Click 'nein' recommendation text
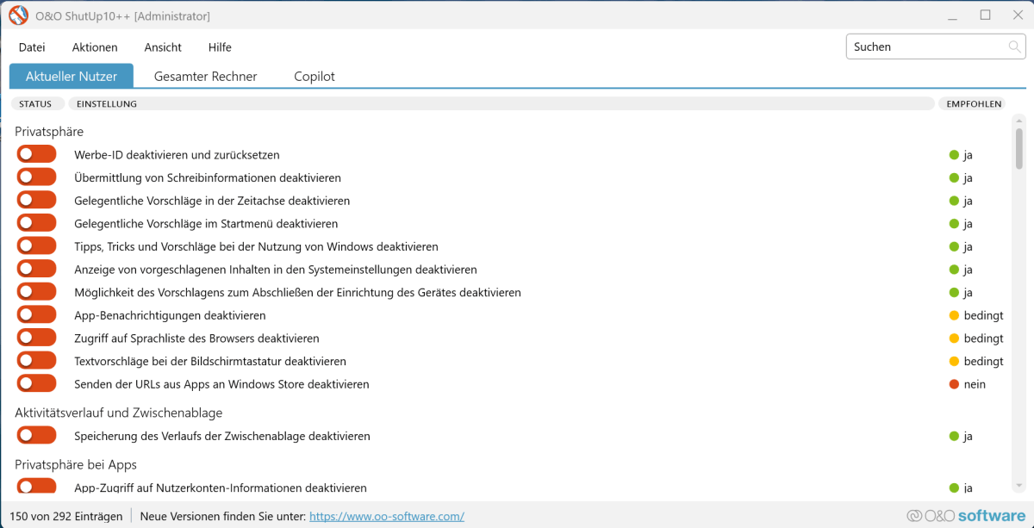 coord(975,384)
